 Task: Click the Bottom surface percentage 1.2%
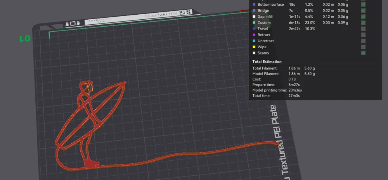coord(309,4)
